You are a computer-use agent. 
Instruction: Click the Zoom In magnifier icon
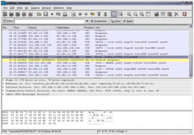coord(129,14)
